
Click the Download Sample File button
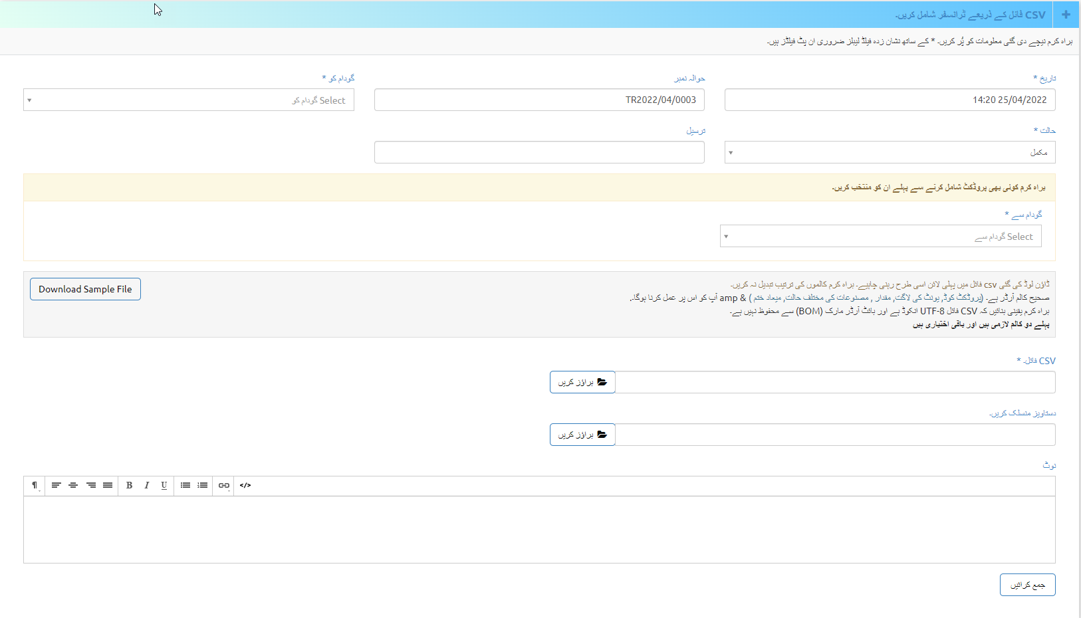click(85, 289)
